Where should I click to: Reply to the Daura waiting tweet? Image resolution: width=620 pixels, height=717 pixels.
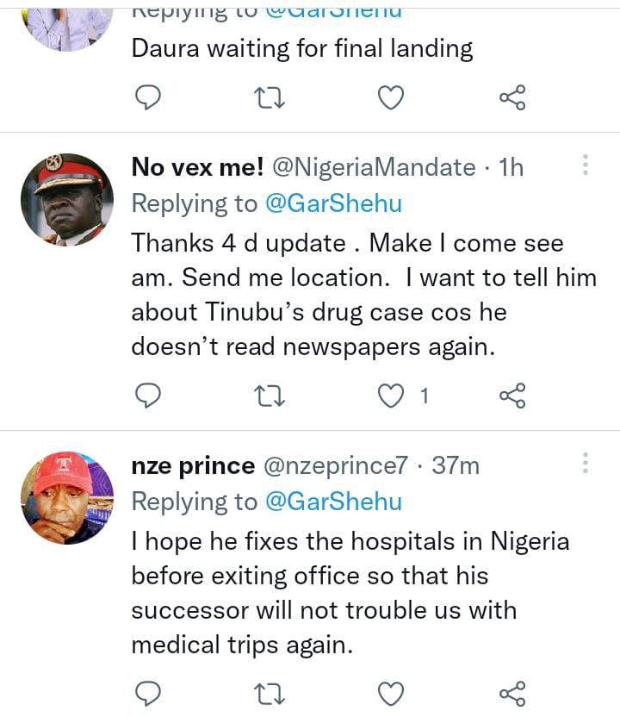click(149, 99)
